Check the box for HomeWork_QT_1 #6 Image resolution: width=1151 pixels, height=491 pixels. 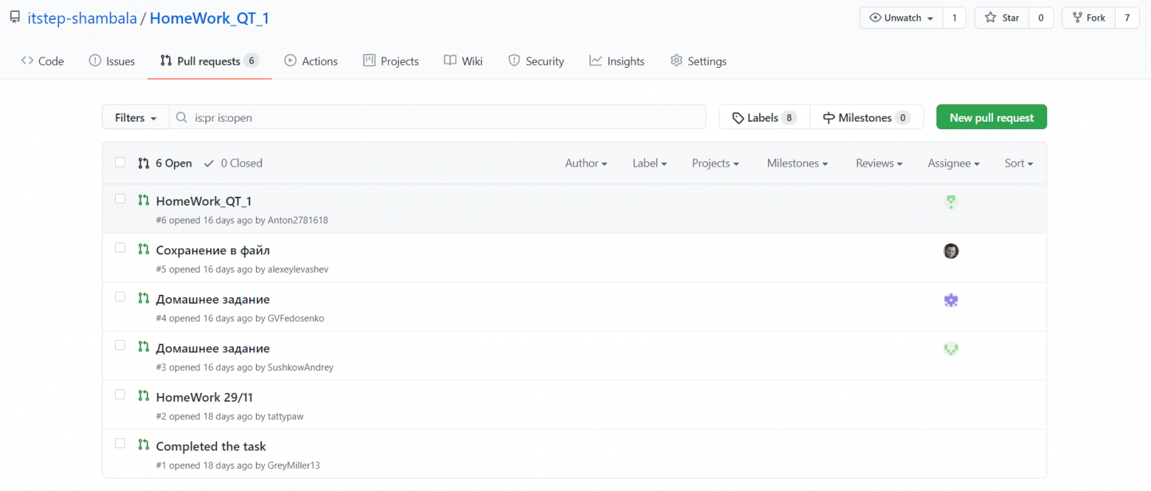(x=120, y=199)
